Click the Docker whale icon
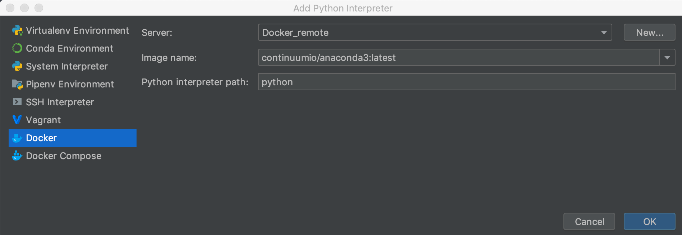Image resolution: width=682 pixels, height=235 pixels. pyautogui.click(x=17, y=138)
